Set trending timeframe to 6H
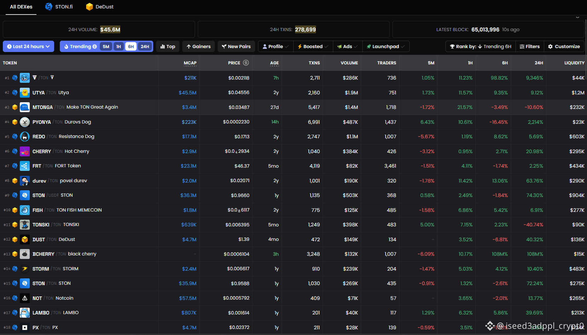 (131, 47)
